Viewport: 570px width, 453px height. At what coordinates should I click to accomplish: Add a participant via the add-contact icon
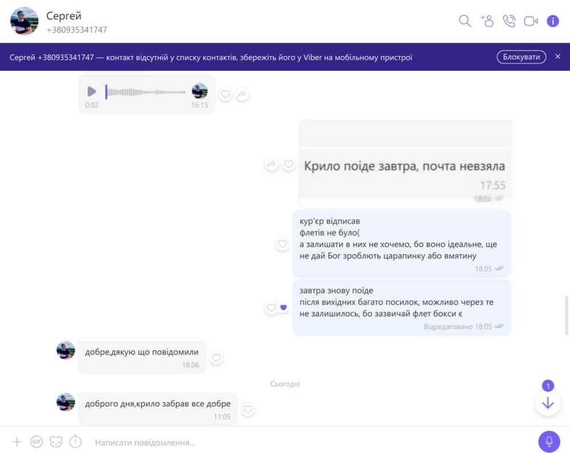487,21
